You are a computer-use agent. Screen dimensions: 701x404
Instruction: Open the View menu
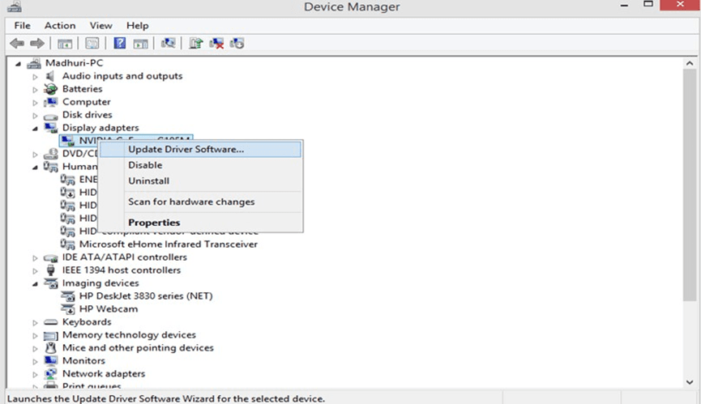coord(100,25)
